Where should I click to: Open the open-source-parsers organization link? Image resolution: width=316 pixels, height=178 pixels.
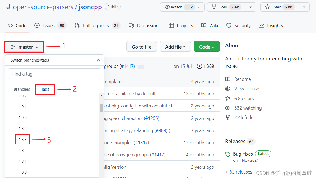(x=43, y=7)
